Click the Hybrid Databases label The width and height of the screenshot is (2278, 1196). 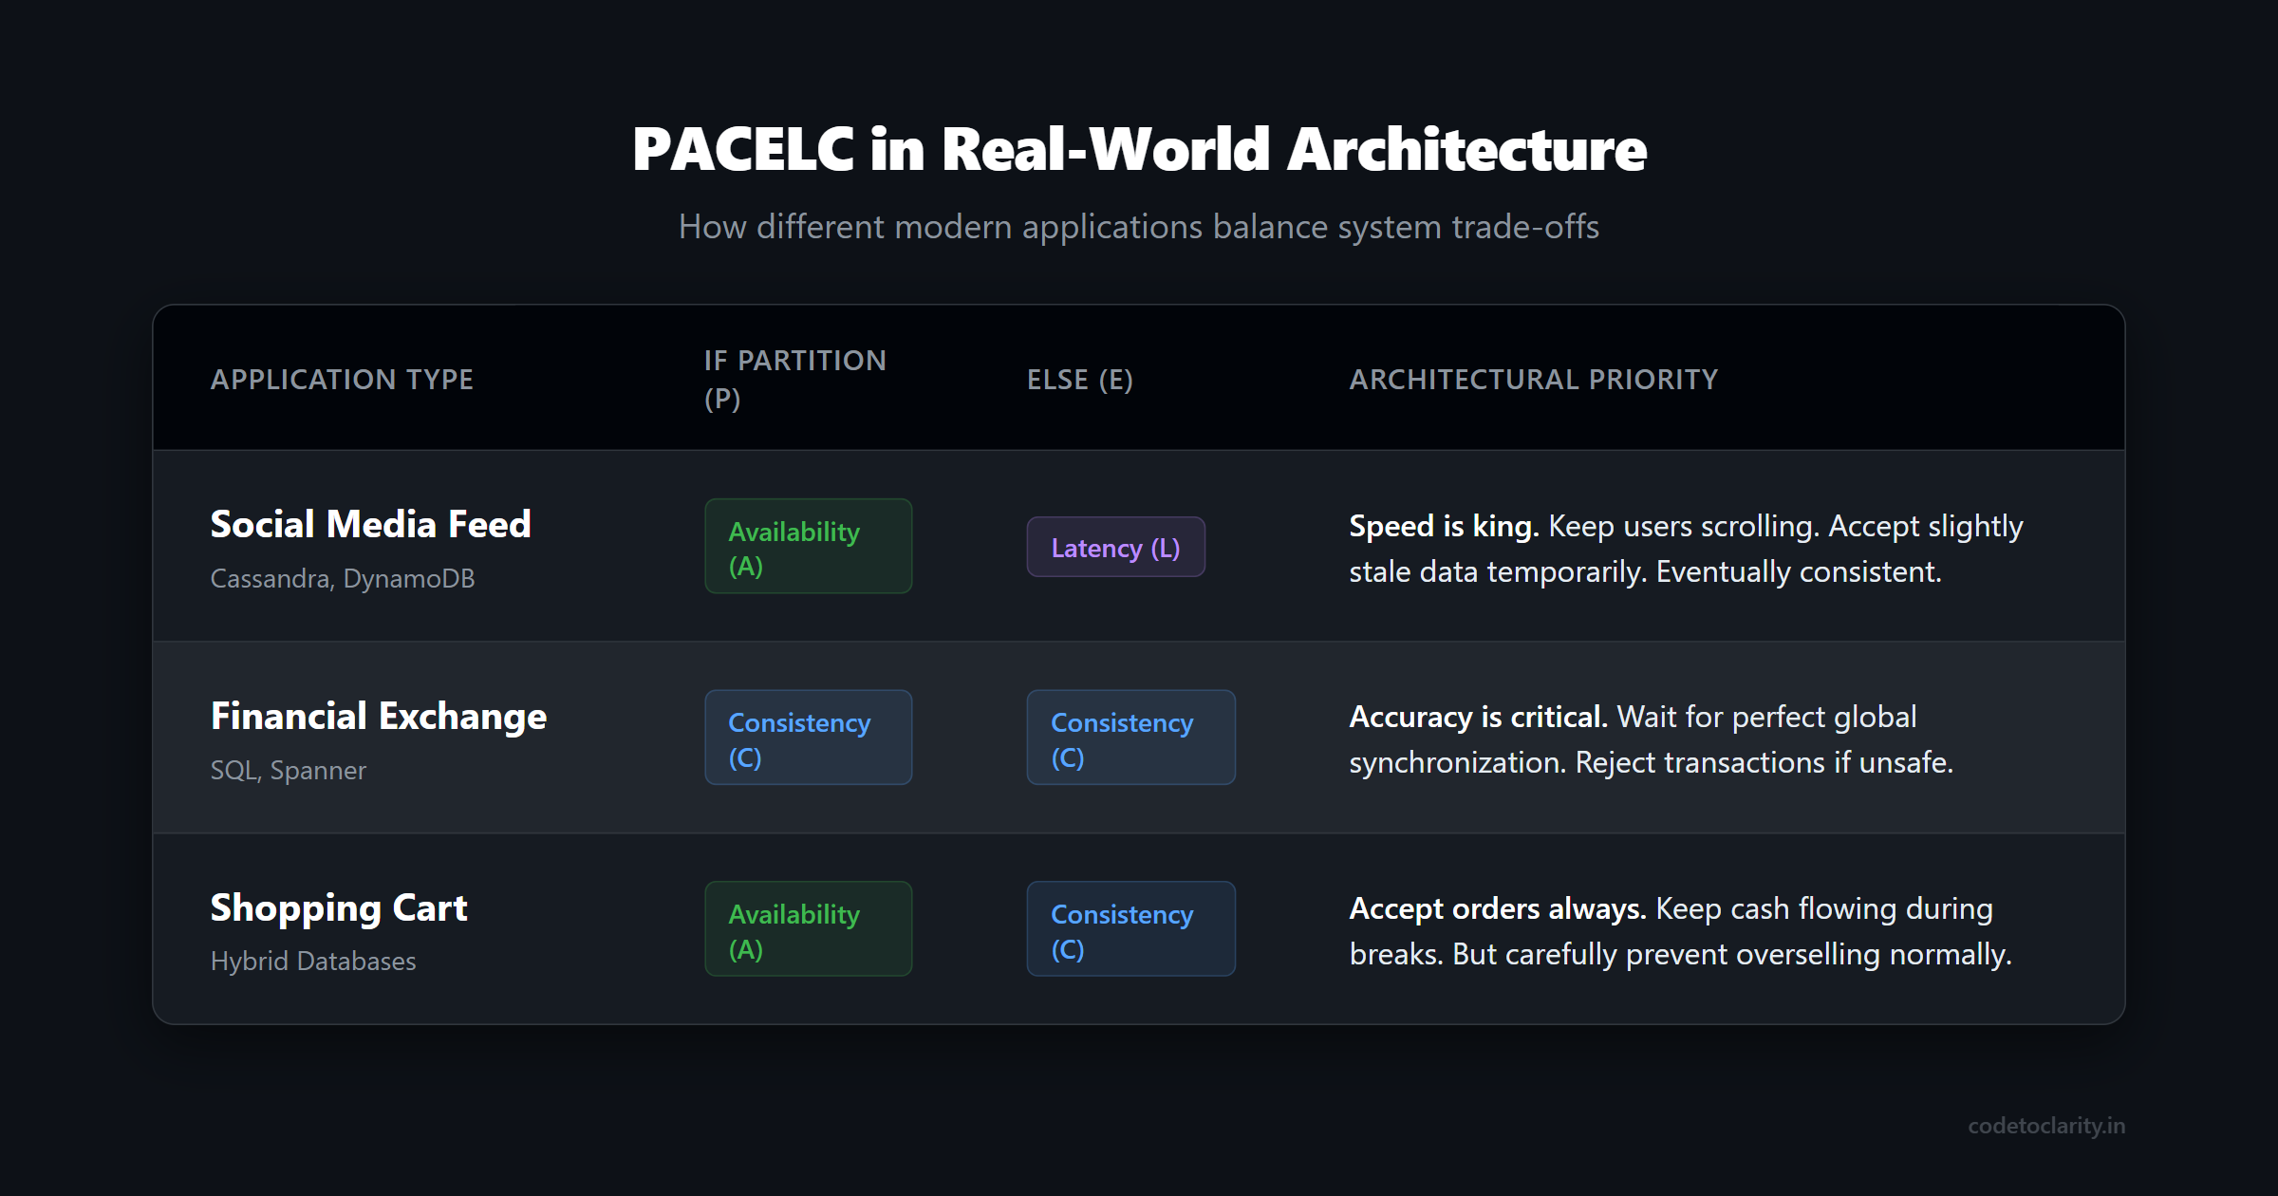(x=313, y=962)
